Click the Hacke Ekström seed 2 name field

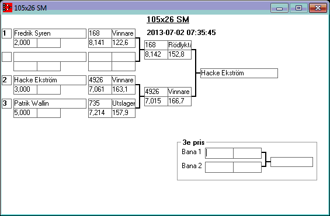point(50,80)
